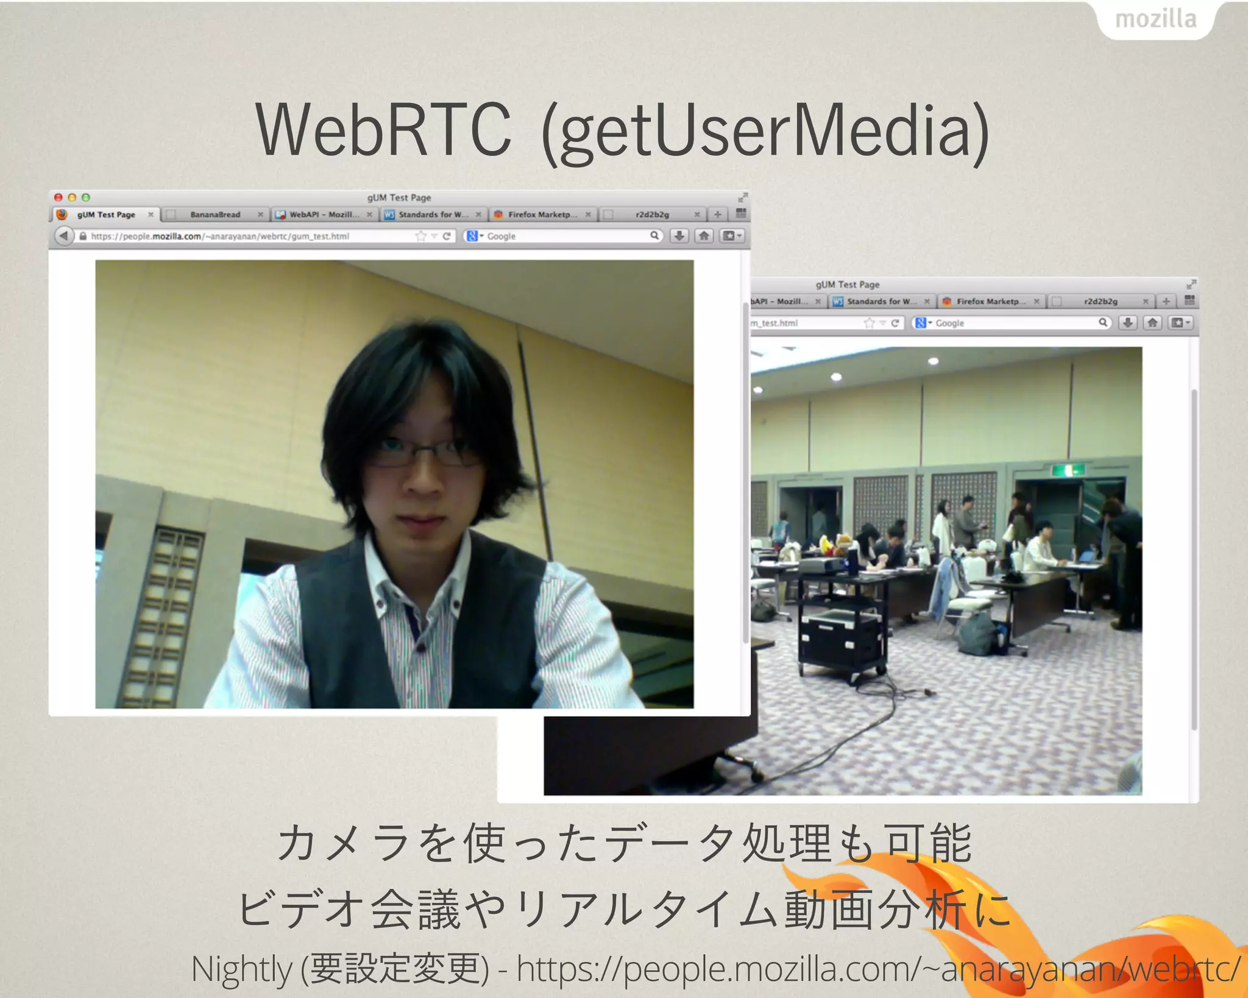Enter fullscreen in front gUM Test Page window
The image size is (1248, 998).
point(742,197)
